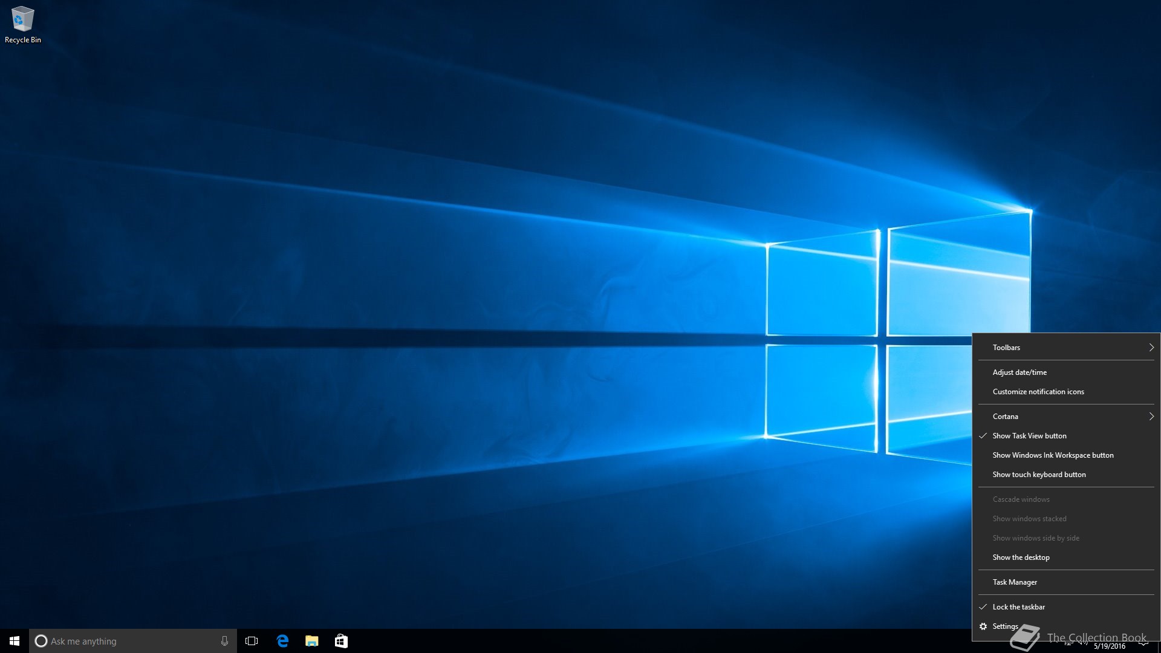This screenshot has width=1161, height=653.
Task: Select Show the desktop option
Action: pos(1021,557)
